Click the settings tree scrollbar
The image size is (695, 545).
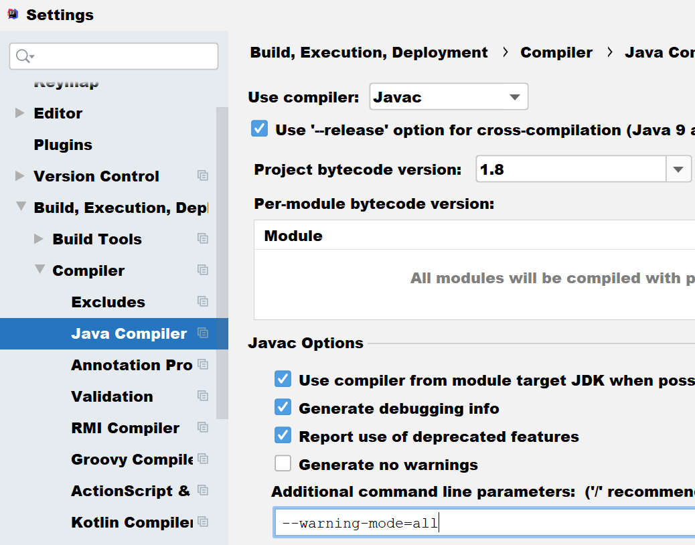pos(222,262)
